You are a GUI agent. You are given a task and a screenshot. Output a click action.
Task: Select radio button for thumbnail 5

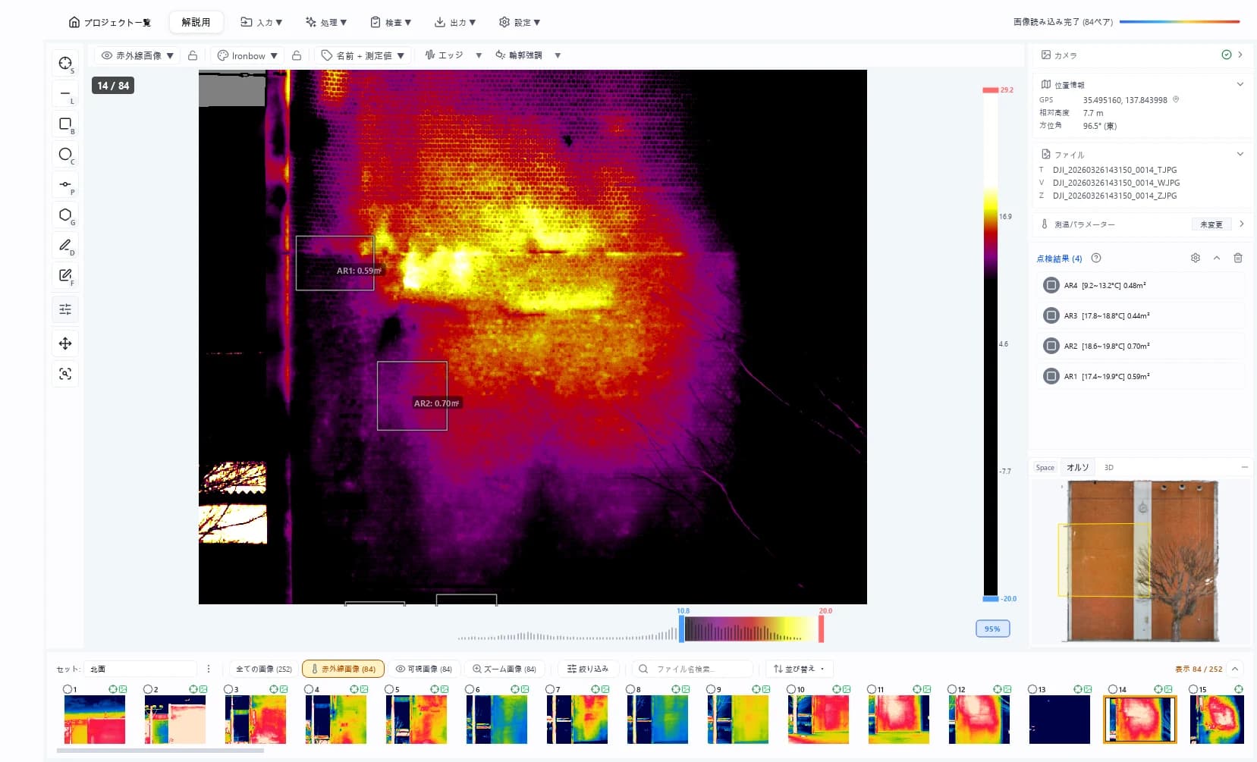pyautogui.click(x=389, y=689)
